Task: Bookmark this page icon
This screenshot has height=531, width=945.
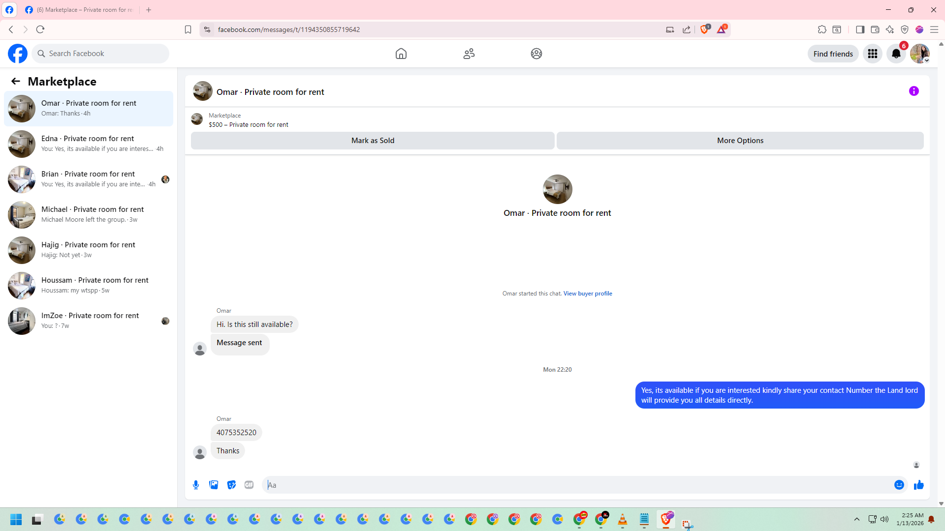Action: pos(188,29)
